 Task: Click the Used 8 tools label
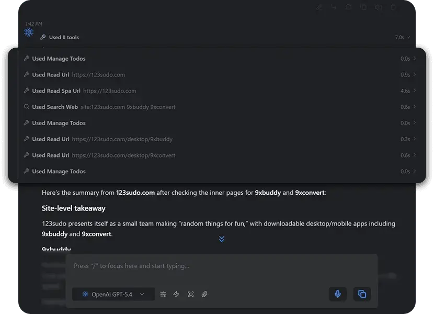[x=64, y=37]
